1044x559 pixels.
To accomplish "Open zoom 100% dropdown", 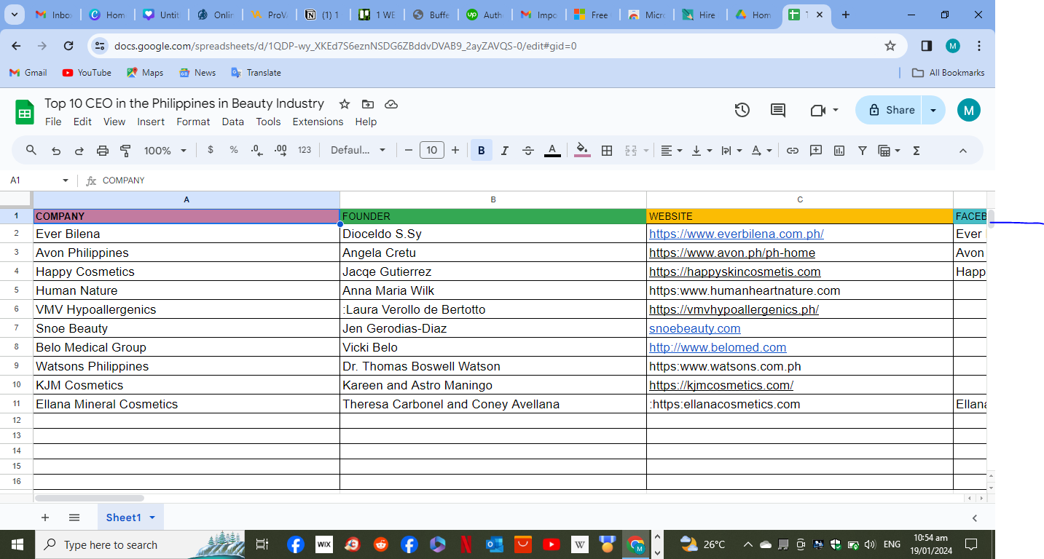I will click(x=165, y=151).
